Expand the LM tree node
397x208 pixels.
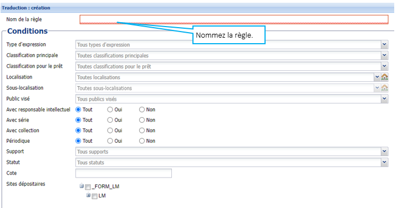click(88, 195)
